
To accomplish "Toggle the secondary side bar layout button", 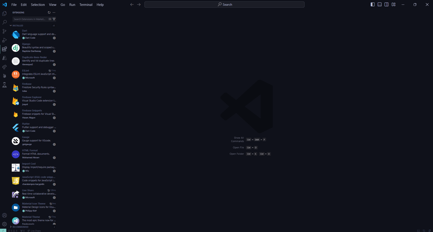I will (386, 5).
